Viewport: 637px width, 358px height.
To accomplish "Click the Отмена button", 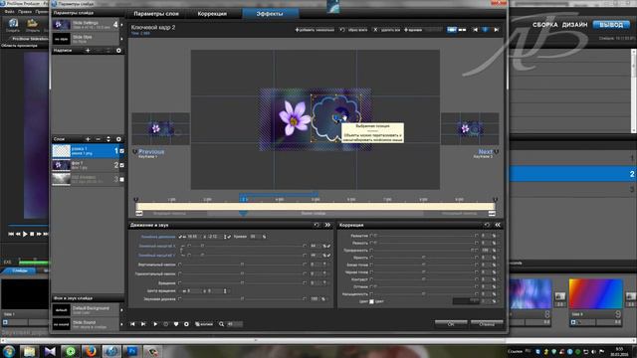I will click(x=487, y=323).
